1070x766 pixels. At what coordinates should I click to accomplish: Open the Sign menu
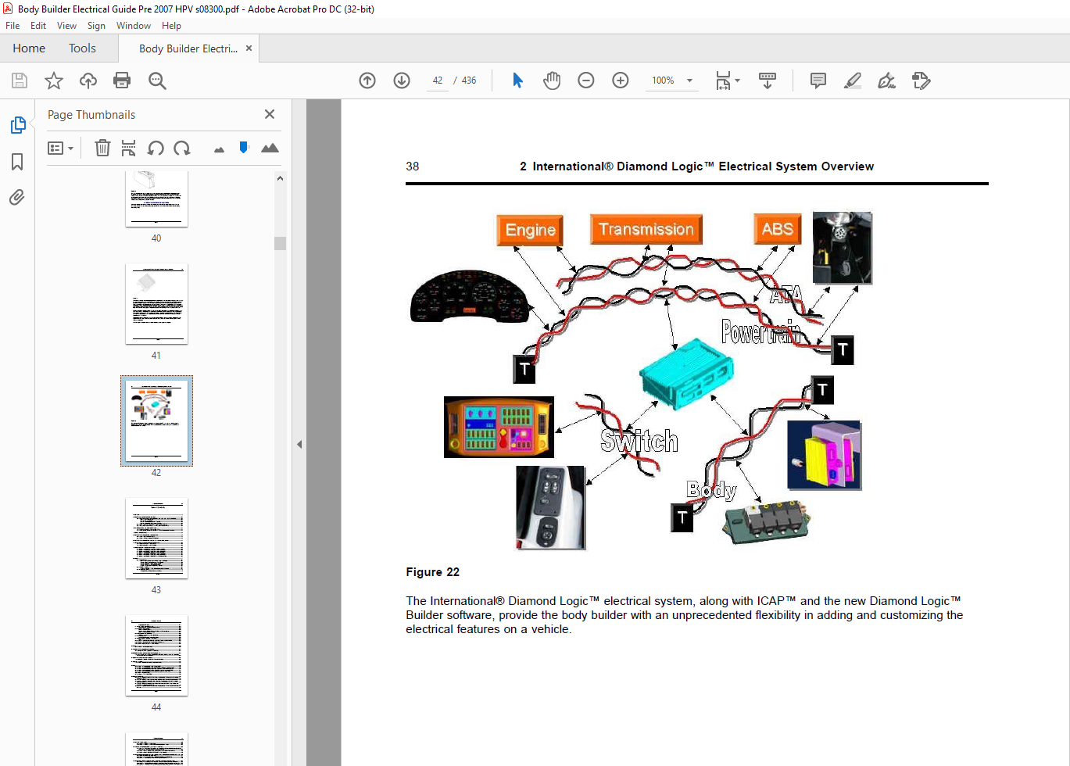[x=96, y=26]
